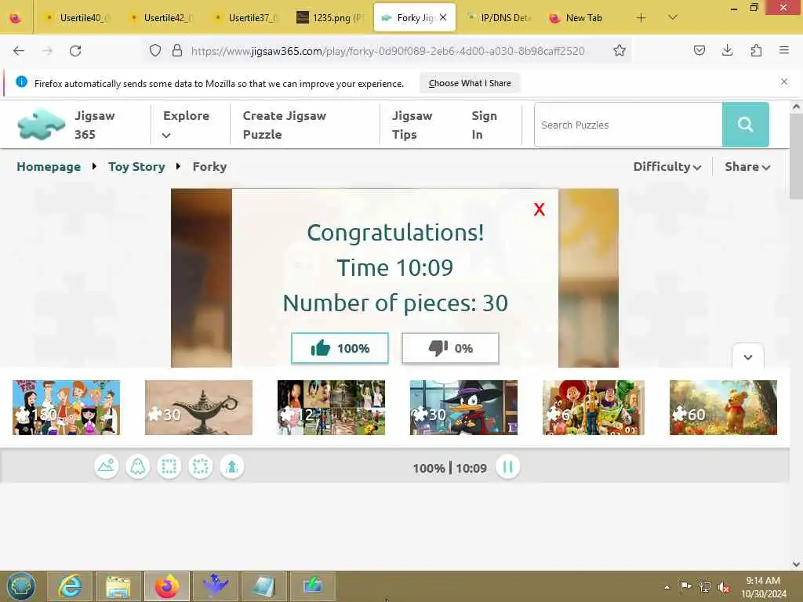This screenshot has width=803, height=602.
Task: Dismiss the Firefox data notification bar
Action: click(x=784, y=82)
